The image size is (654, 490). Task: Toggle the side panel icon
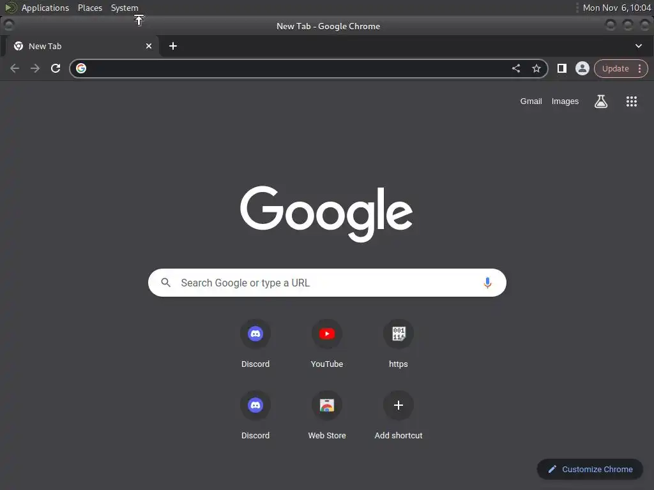coord(562,68)
